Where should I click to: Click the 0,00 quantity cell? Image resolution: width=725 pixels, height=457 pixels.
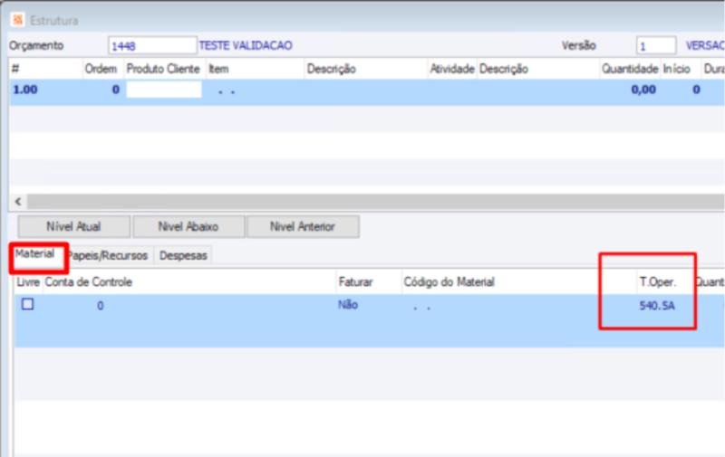643,90
